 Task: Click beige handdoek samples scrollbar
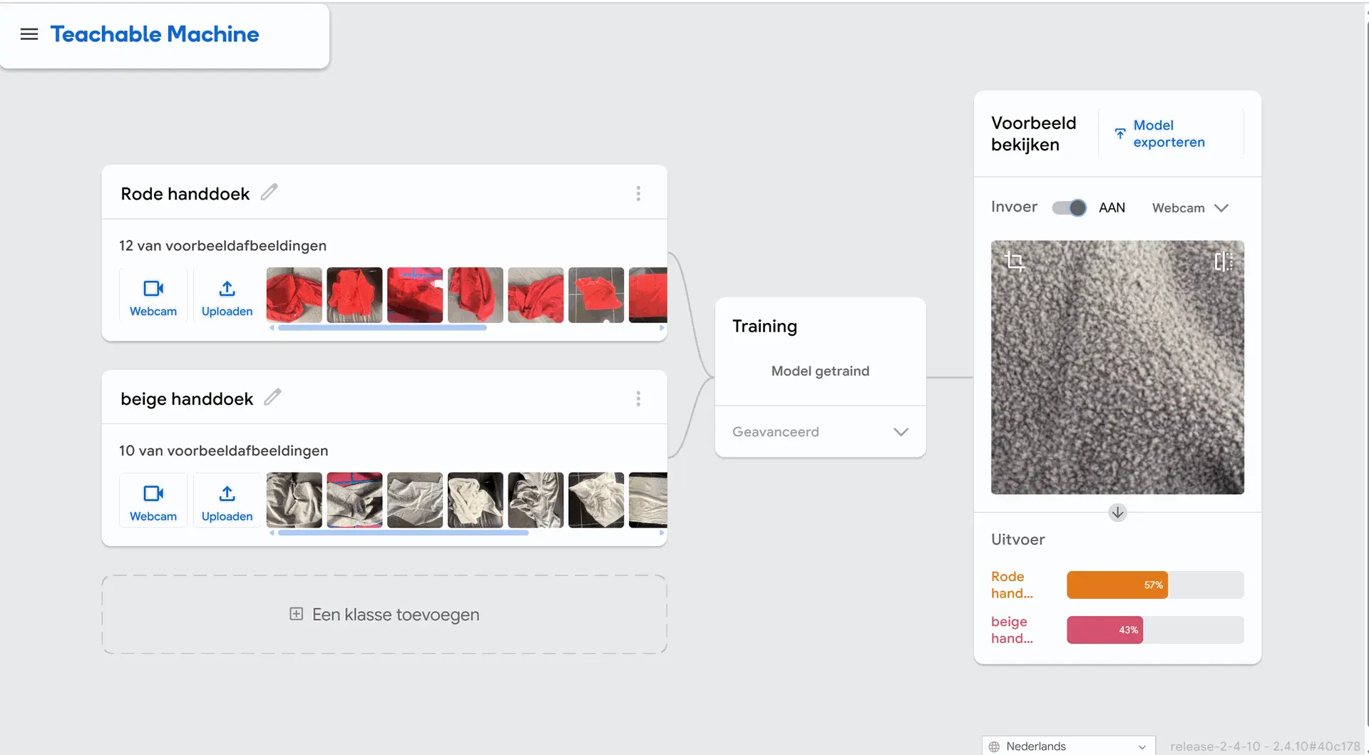[403, 533]
